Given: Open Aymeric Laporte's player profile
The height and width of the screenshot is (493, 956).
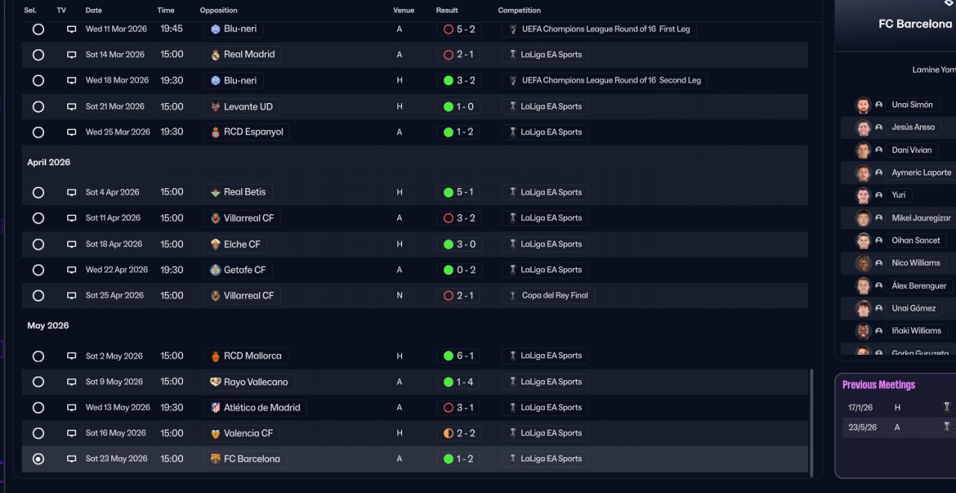Looking at the screenshot, I should [x=921, y=173].
